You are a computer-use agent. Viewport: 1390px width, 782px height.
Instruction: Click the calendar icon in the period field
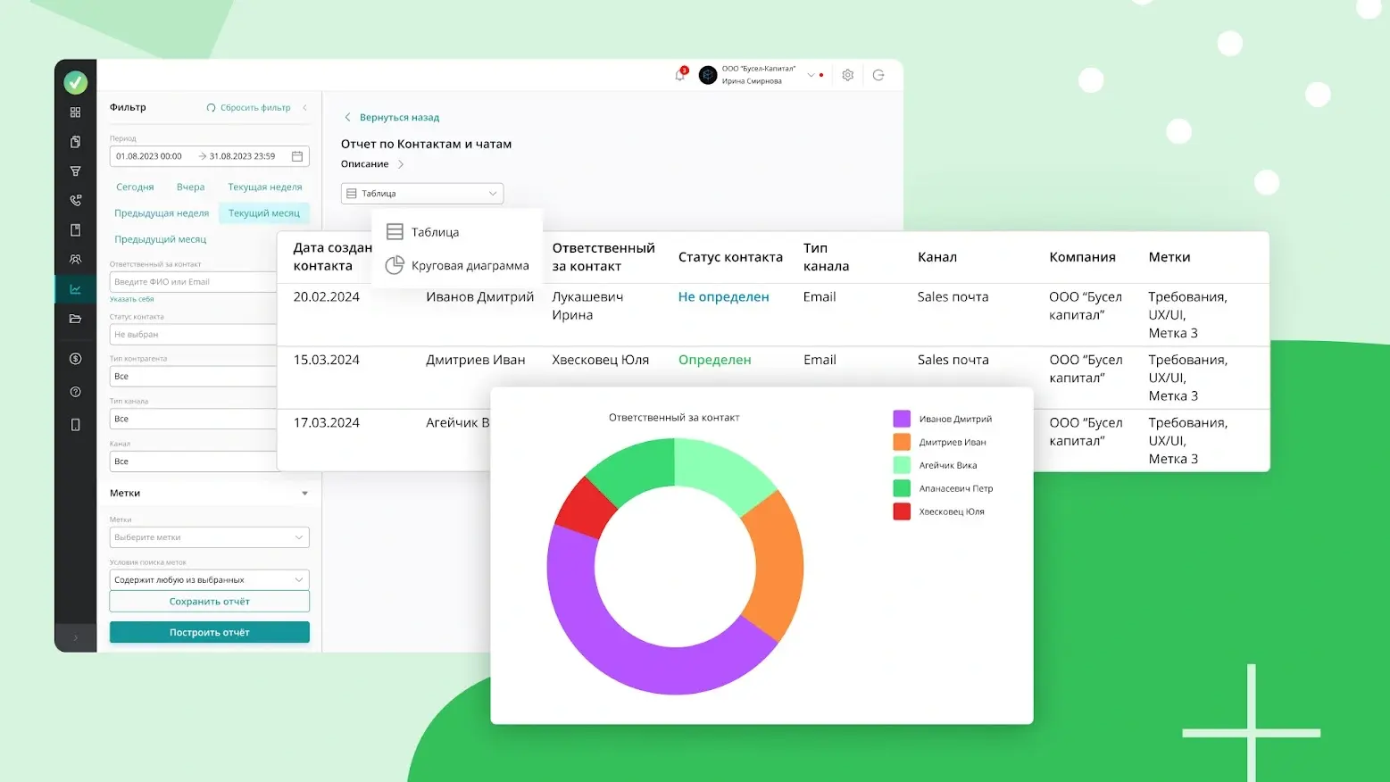[297, 156]
